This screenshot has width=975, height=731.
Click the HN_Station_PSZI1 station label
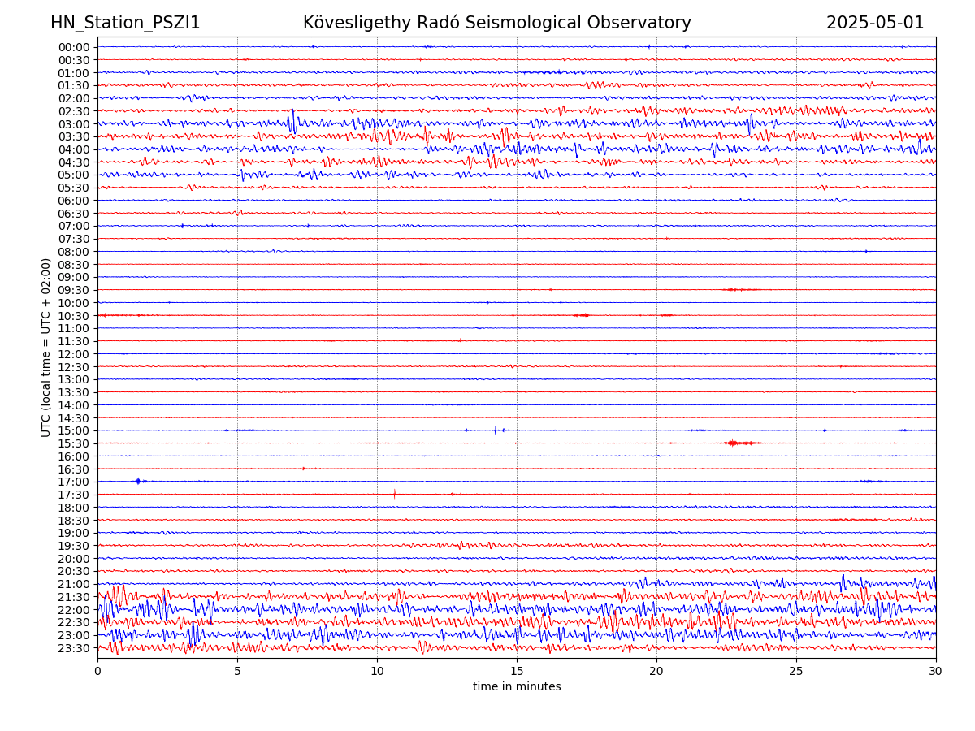(x=125, y=24)
